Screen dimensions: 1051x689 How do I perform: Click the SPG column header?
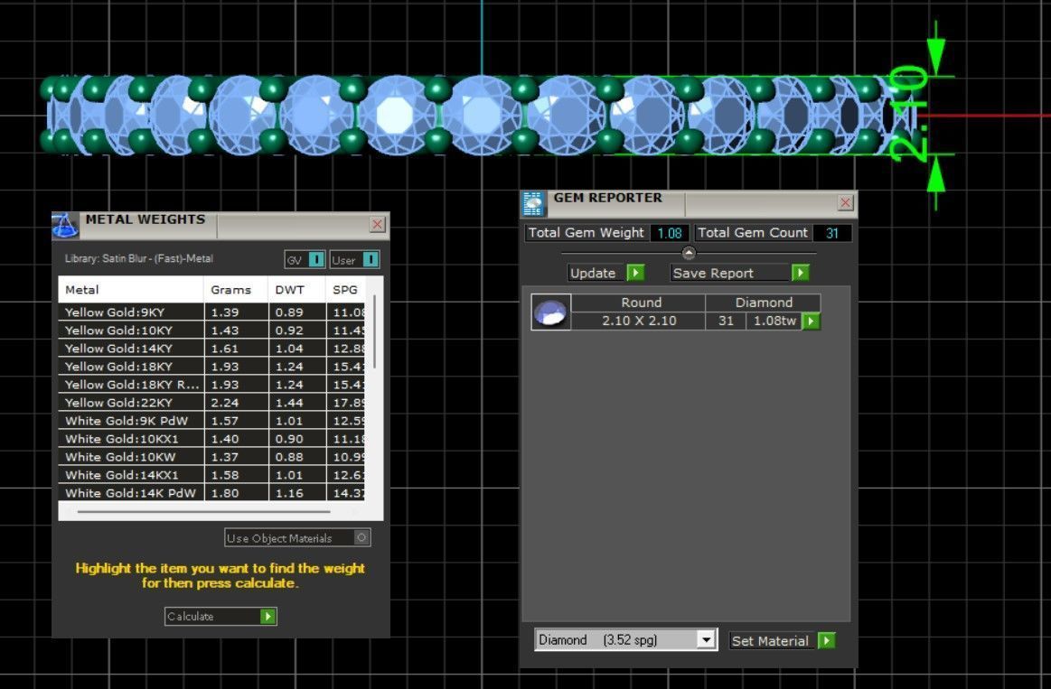[x=345, y=290]
